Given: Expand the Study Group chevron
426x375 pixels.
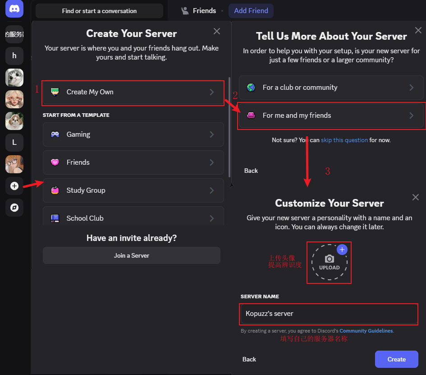Looking at the screenshot, I should coord(212,190).
